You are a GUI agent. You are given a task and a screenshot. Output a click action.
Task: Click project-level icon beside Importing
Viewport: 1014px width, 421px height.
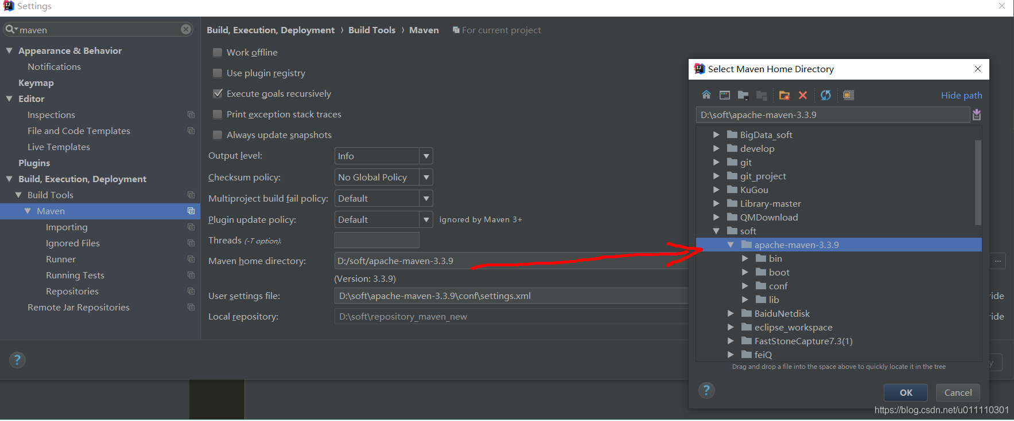(191, 227)
